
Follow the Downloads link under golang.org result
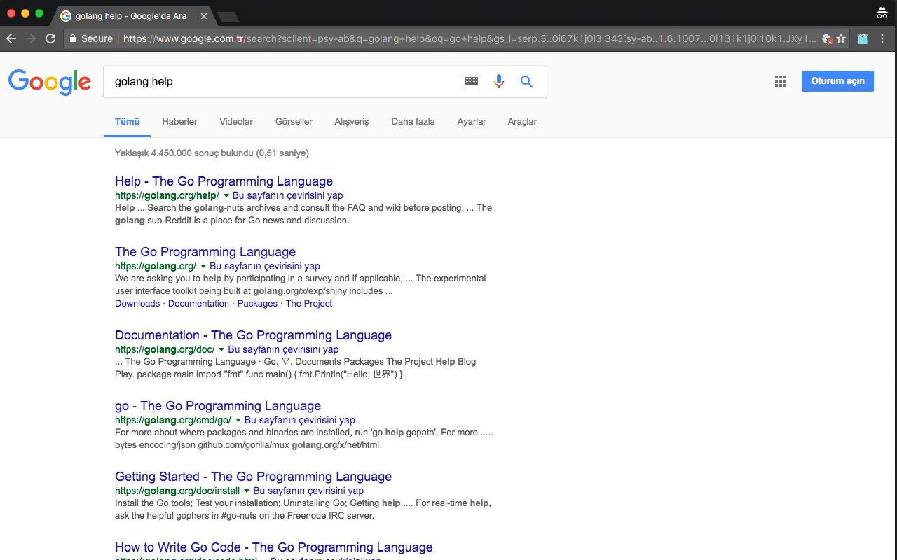tap(137, 303)
